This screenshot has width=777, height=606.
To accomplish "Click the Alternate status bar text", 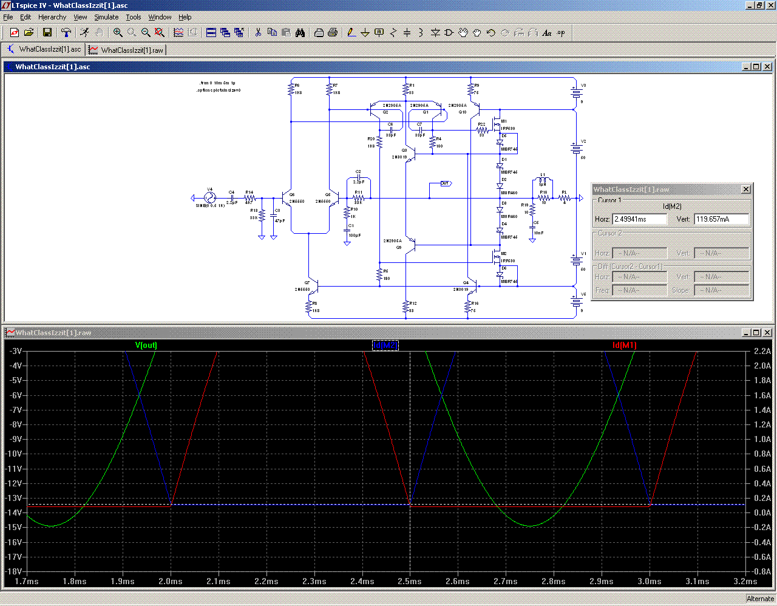I will tap(760, 599).
